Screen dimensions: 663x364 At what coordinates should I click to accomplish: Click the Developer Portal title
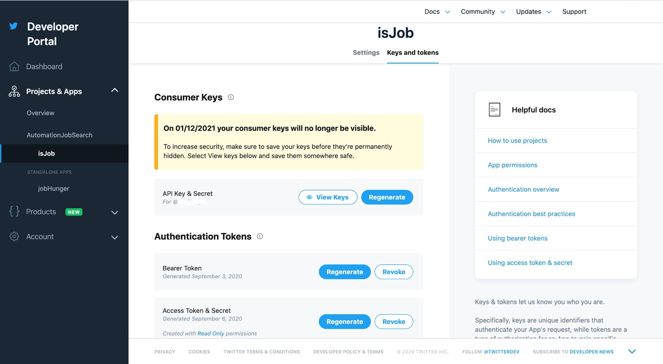(x=53, y=34)
